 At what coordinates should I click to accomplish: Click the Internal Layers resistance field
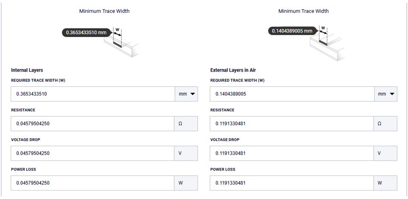pyautogui.click(x=93, y=124)
